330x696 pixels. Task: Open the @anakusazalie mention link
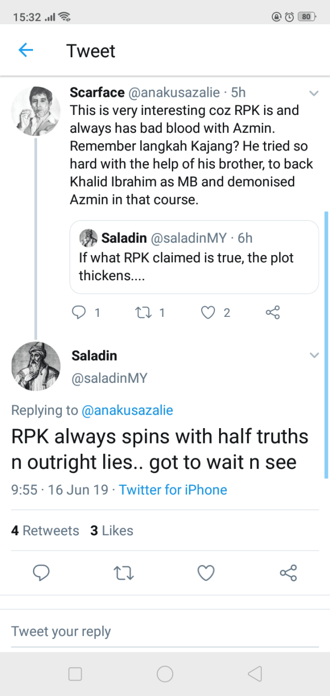(127, 410)
